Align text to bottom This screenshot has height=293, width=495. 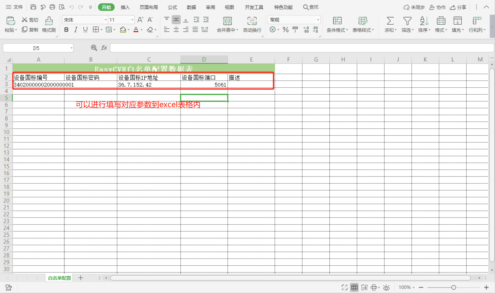coord(186,20)
